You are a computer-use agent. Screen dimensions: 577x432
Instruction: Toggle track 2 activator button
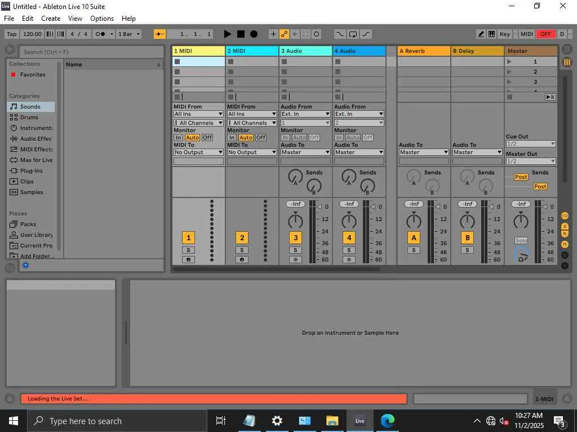(242, 238)
